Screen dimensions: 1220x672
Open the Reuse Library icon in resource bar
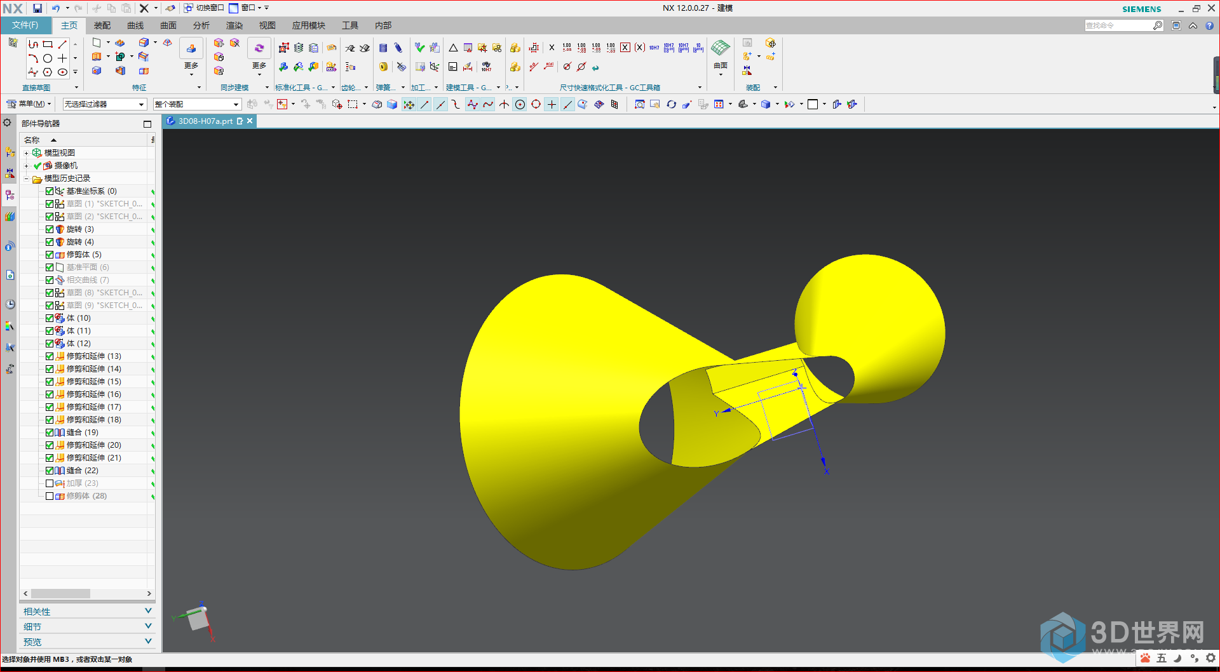pos(10,217)
